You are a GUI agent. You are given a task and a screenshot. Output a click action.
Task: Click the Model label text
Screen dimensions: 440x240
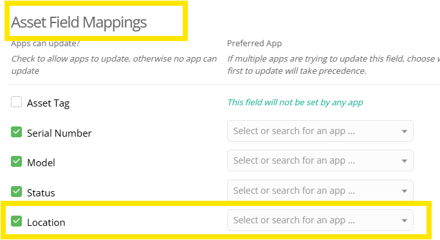point(41,163)
